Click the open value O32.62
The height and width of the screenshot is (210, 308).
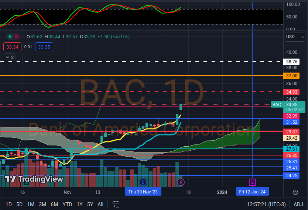(x=34, y=36)
